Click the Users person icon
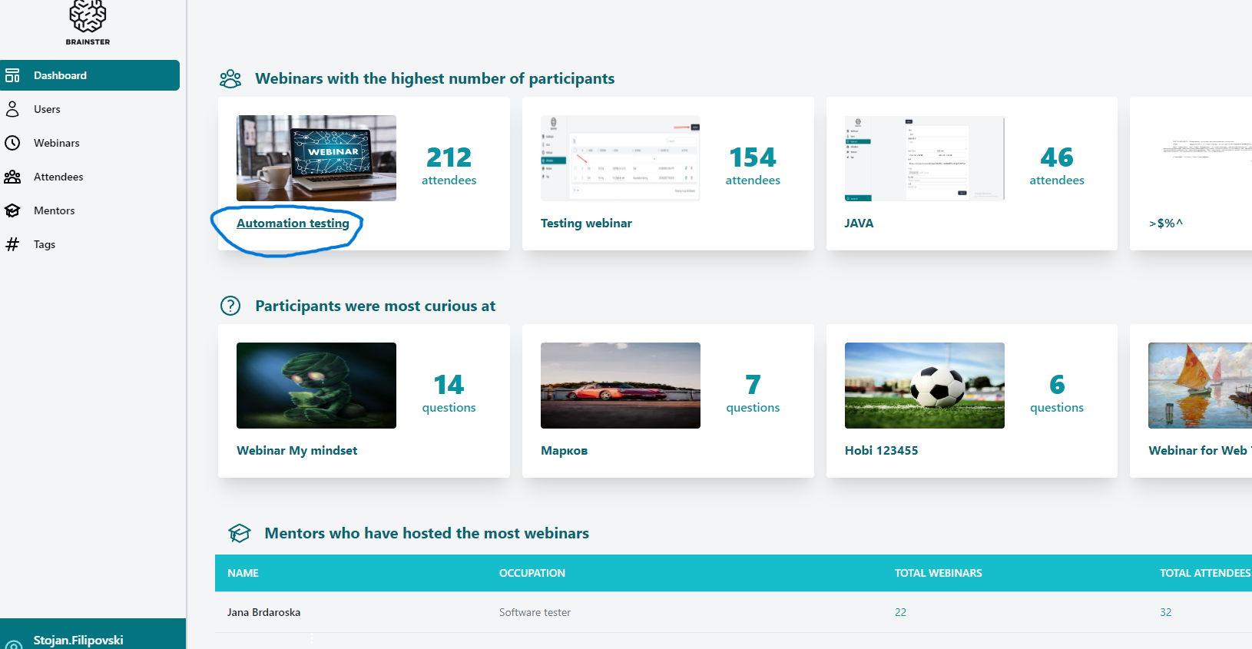The width and height of the screenshot is (1252, 649). [x=12, y=109]
